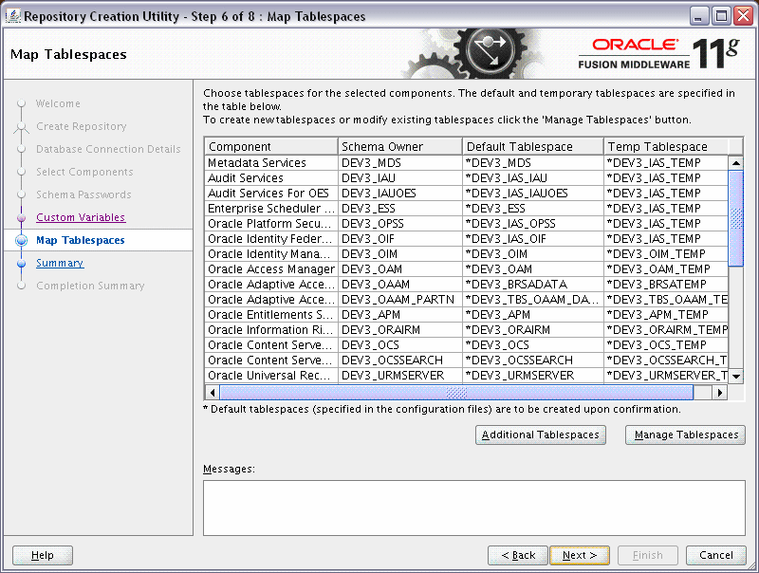Select the Enterprise Scheduler component row

(x=271, y=209)
